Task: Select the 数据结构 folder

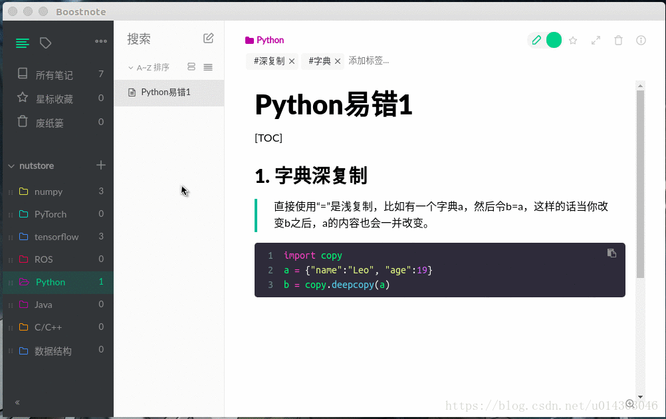Action: (x=58, y=350)
